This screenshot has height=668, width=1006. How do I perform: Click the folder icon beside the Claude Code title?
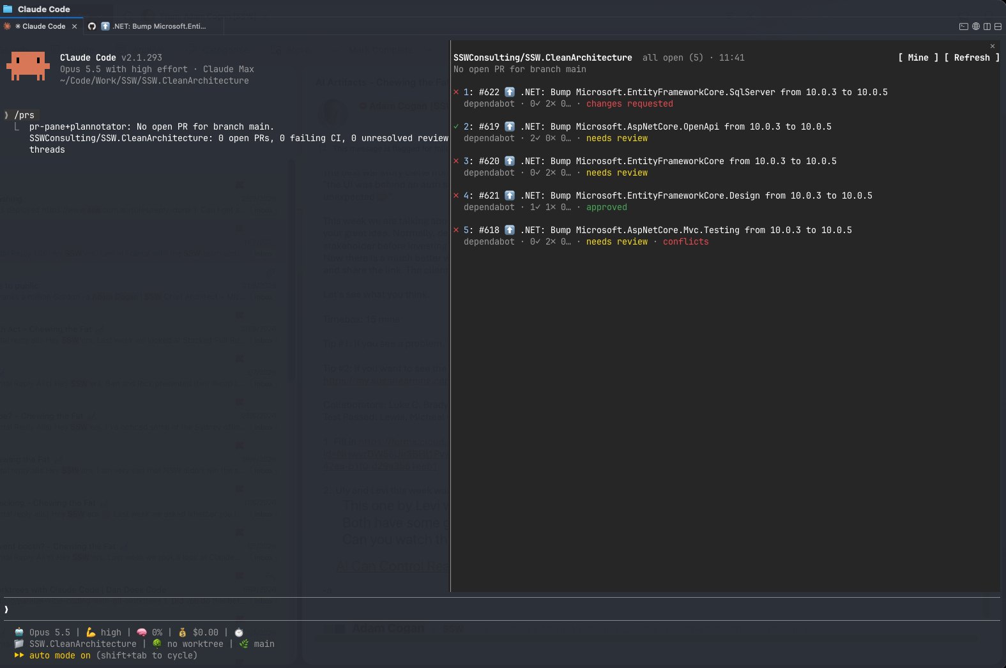pyautogui.click(x=8, y=9)
